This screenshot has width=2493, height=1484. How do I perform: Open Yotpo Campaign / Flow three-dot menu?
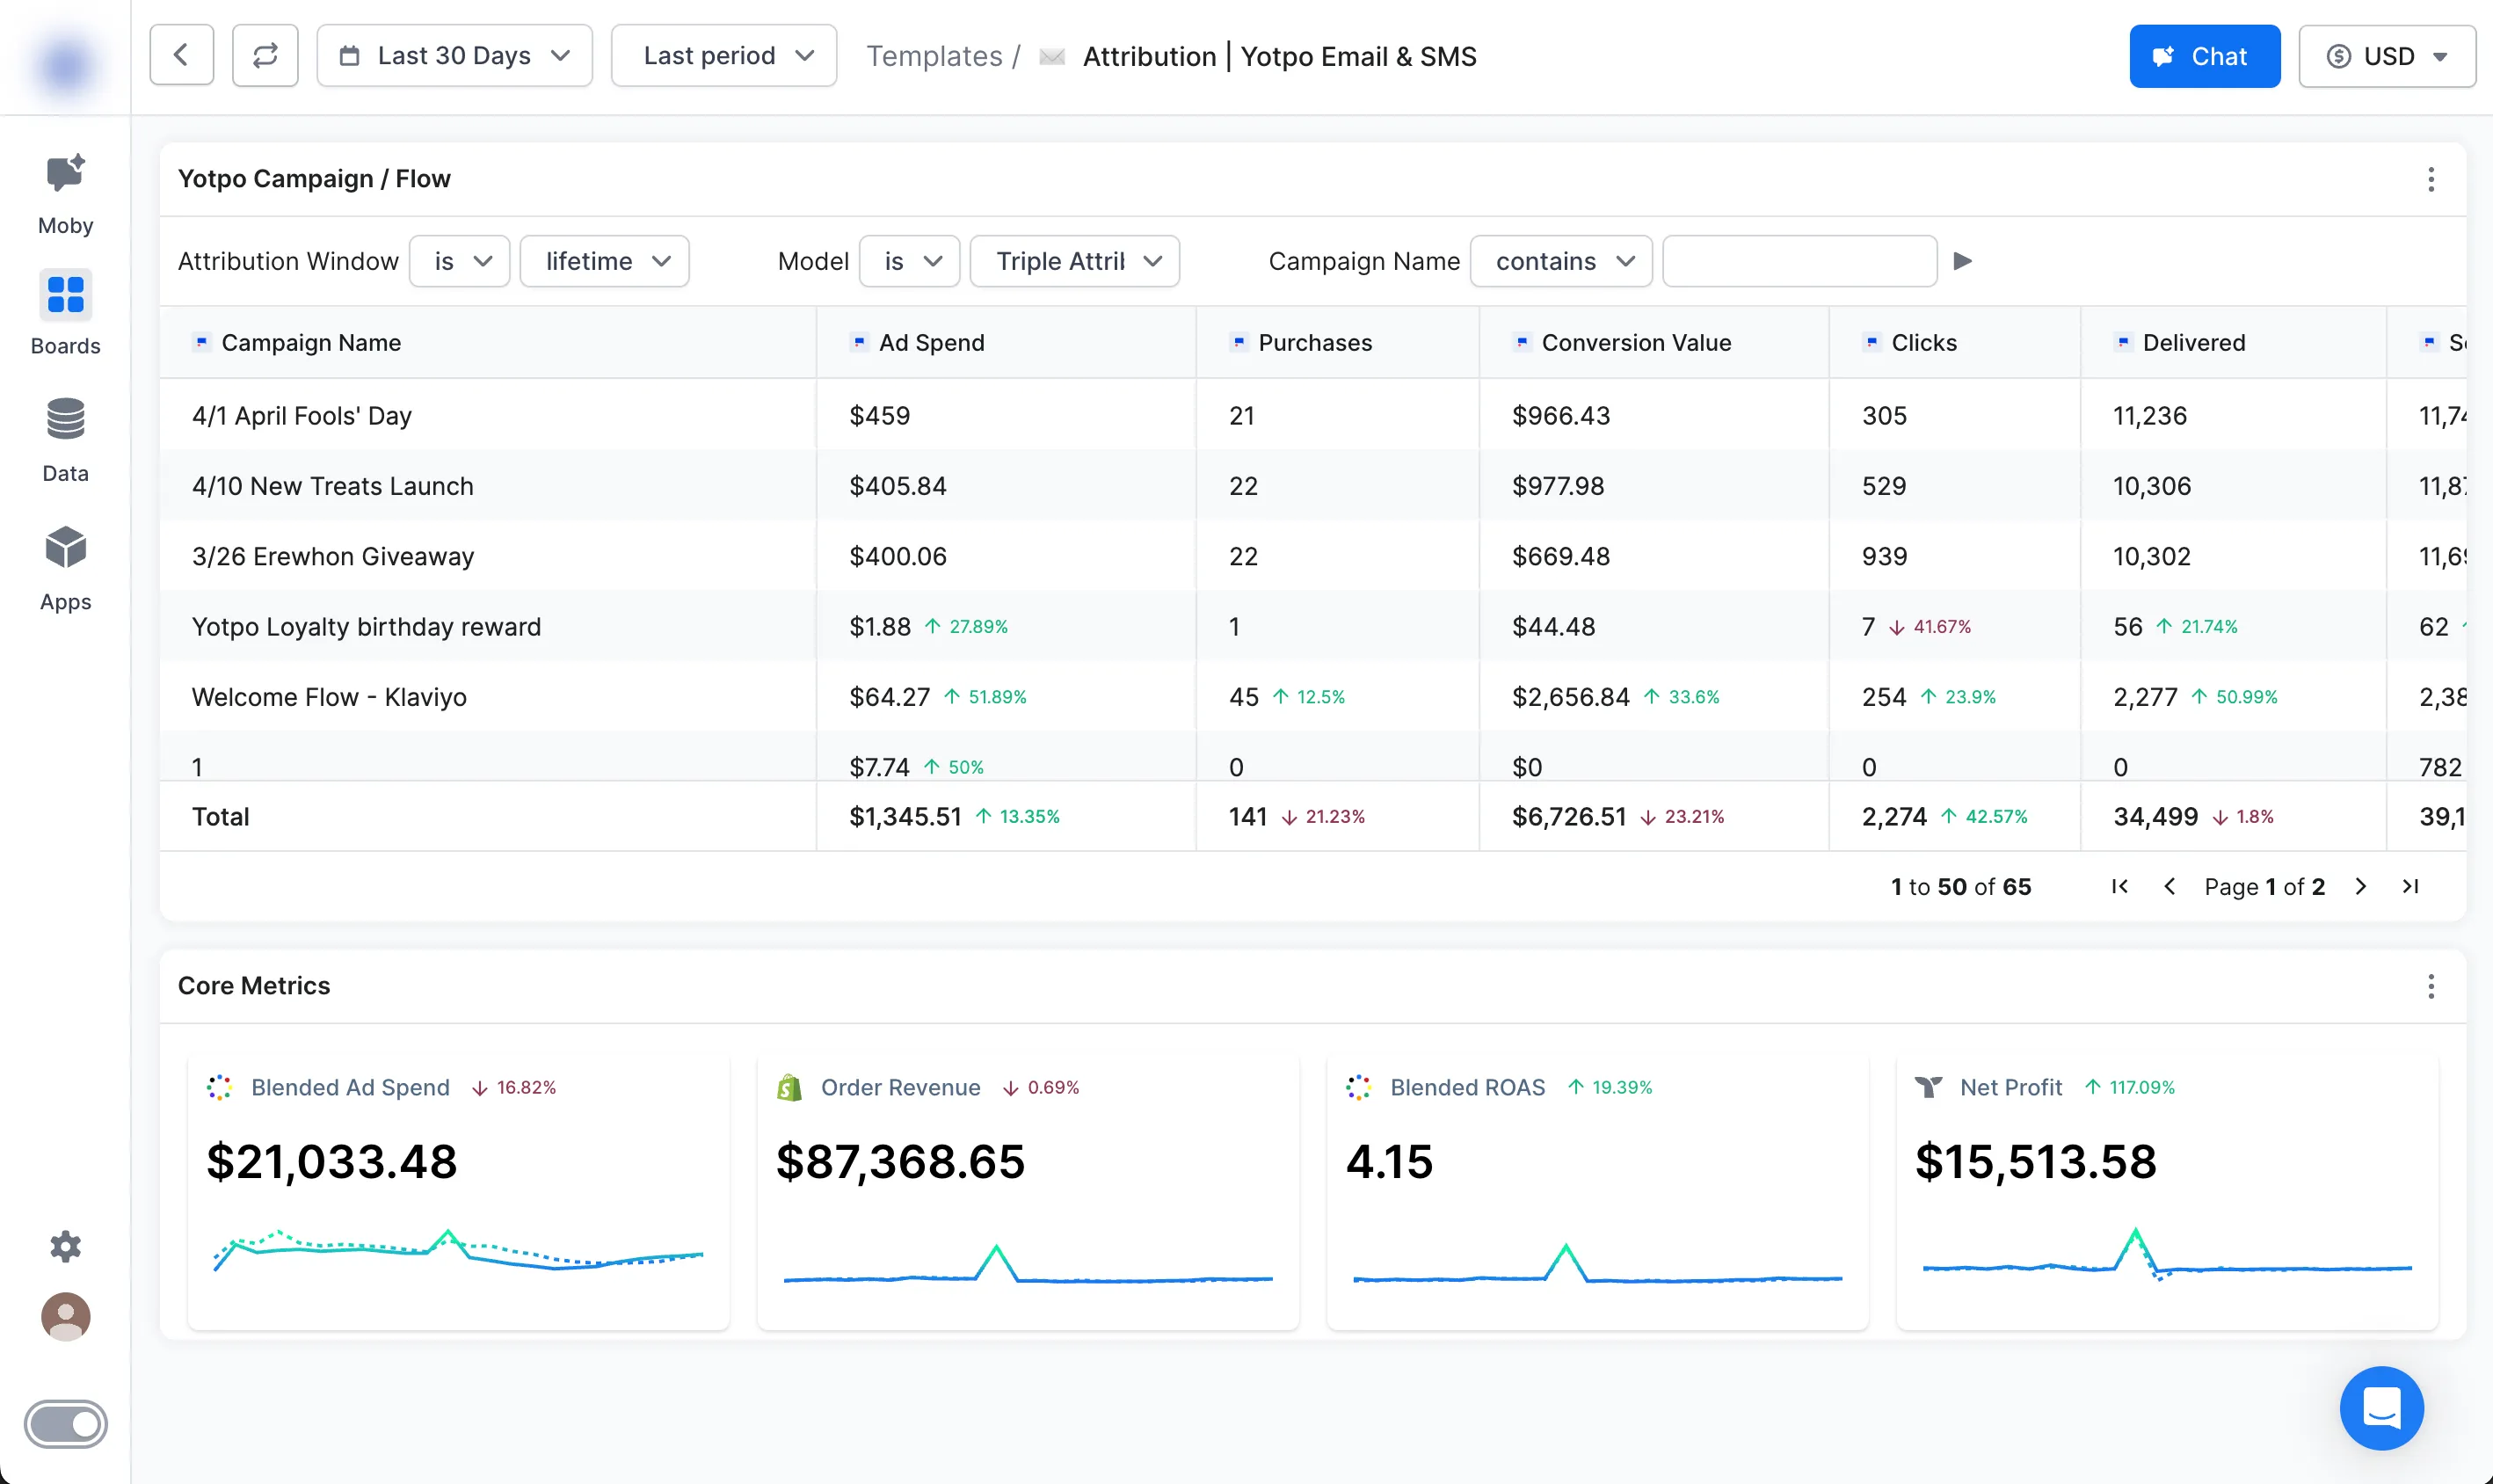pyautogui.click(x=2431, y=179)
